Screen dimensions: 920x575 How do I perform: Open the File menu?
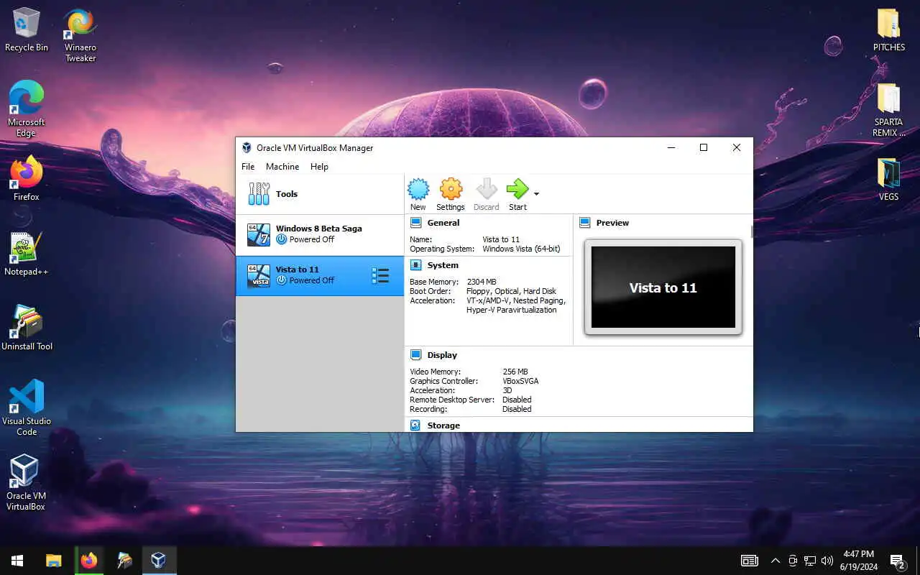click(x=248, y=166)
